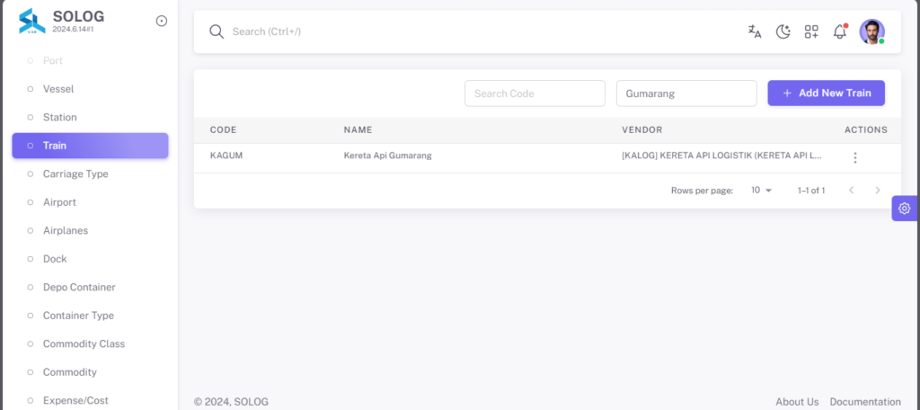Image resolution: width=920 pixels, height=410 pixels.
Task: Go to next page arrow
Action: (878, 191)
